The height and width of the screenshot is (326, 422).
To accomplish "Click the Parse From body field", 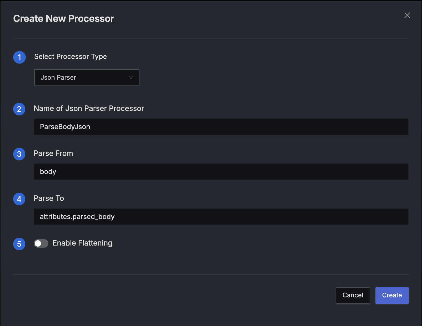I will coord(221,172).
